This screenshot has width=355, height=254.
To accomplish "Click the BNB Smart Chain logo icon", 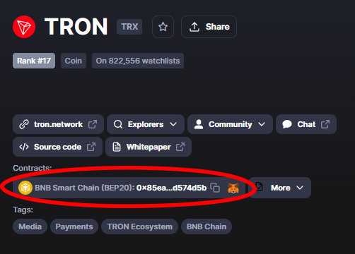I will [x=25, y=188].
